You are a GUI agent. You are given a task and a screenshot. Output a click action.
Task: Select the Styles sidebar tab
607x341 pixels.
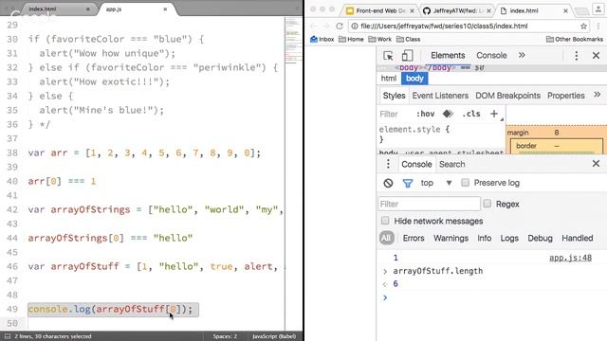394,96
